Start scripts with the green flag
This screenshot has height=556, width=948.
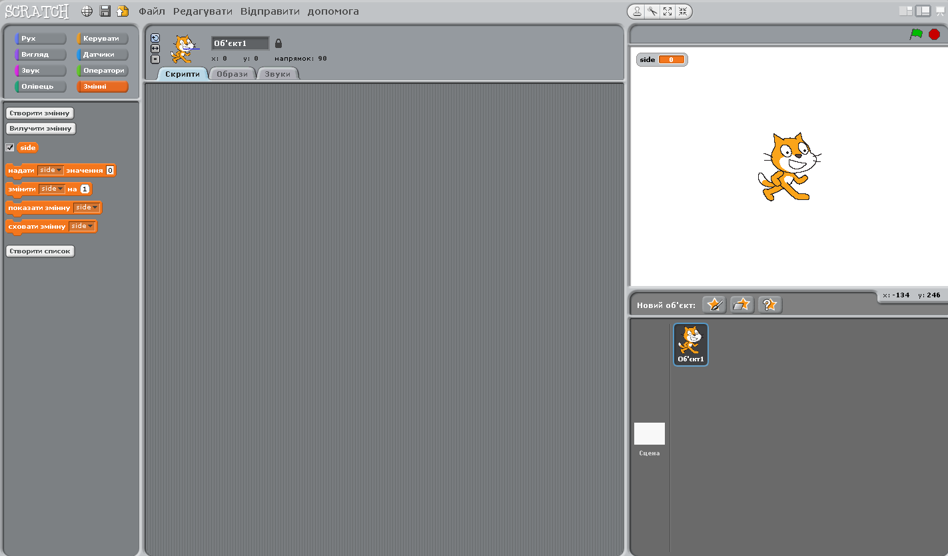(917, 34)
